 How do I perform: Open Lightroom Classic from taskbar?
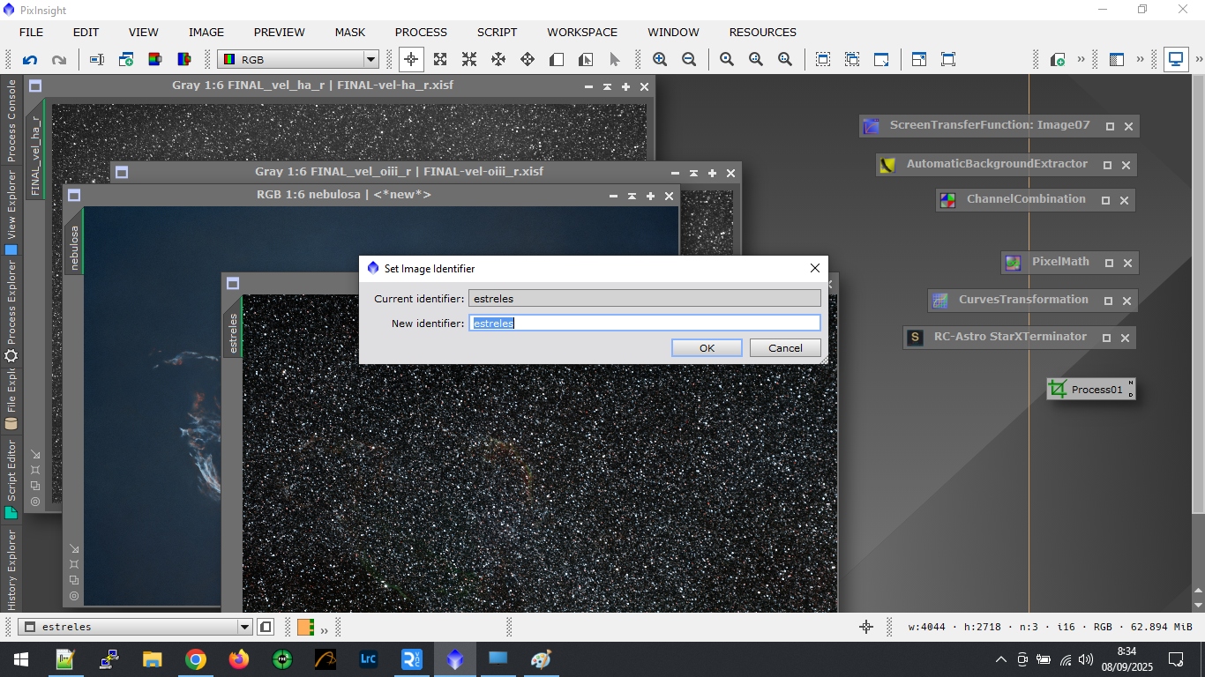[x=369, y=659]
